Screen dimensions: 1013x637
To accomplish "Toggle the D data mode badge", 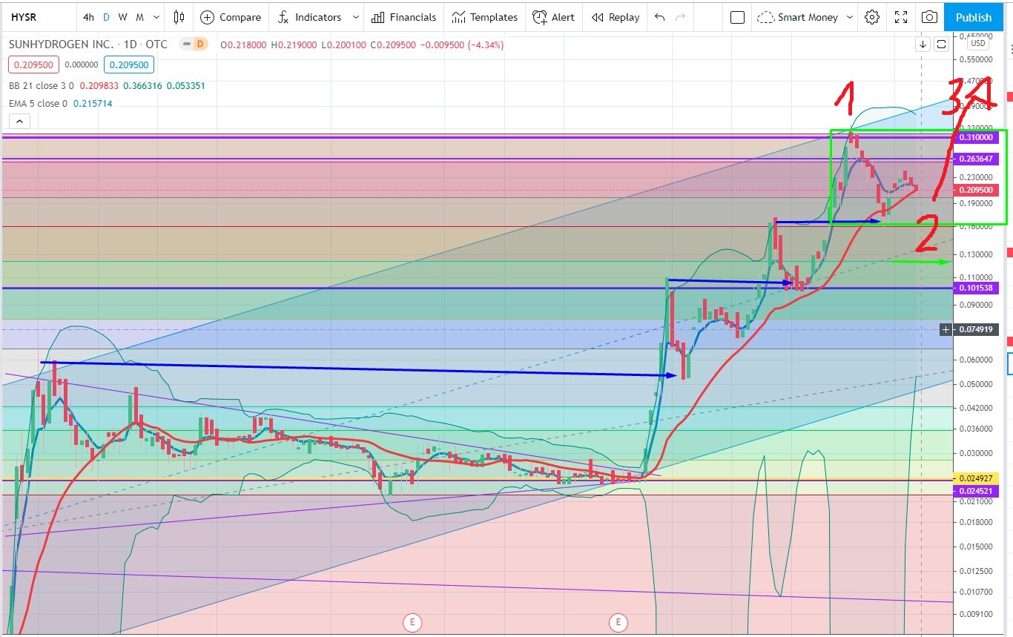I will [199, 44].
